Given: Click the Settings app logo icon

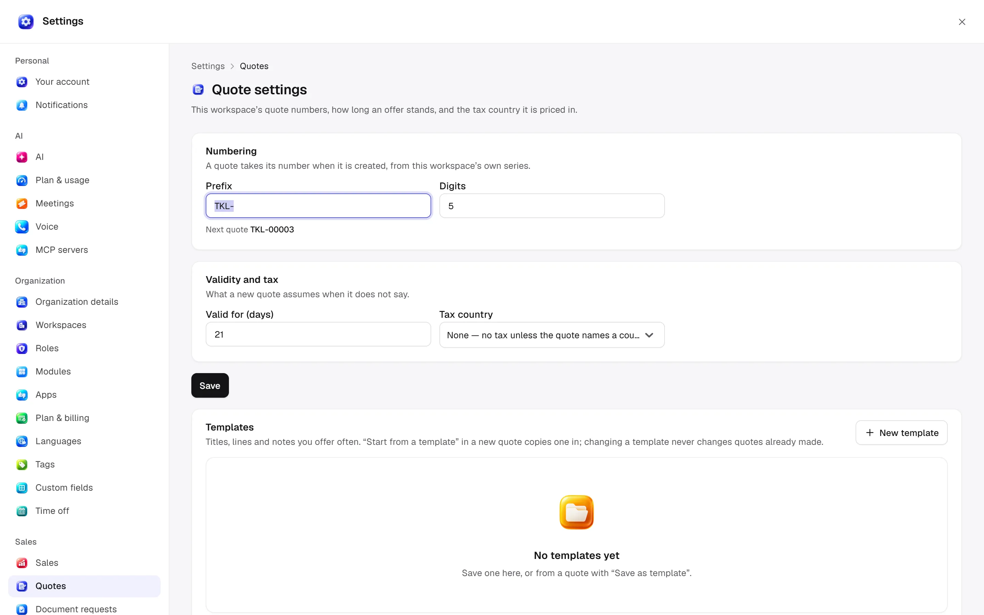Looking at the screenshot, I should pos(26,22).
